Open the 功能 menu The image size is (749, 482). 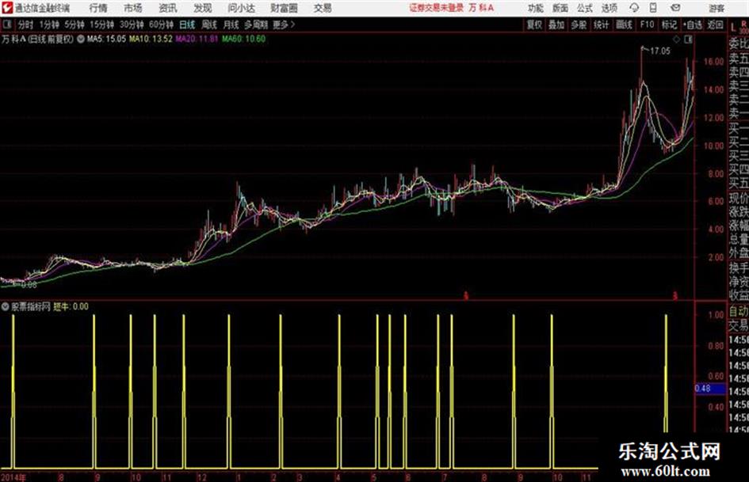(x=536, y=8)
